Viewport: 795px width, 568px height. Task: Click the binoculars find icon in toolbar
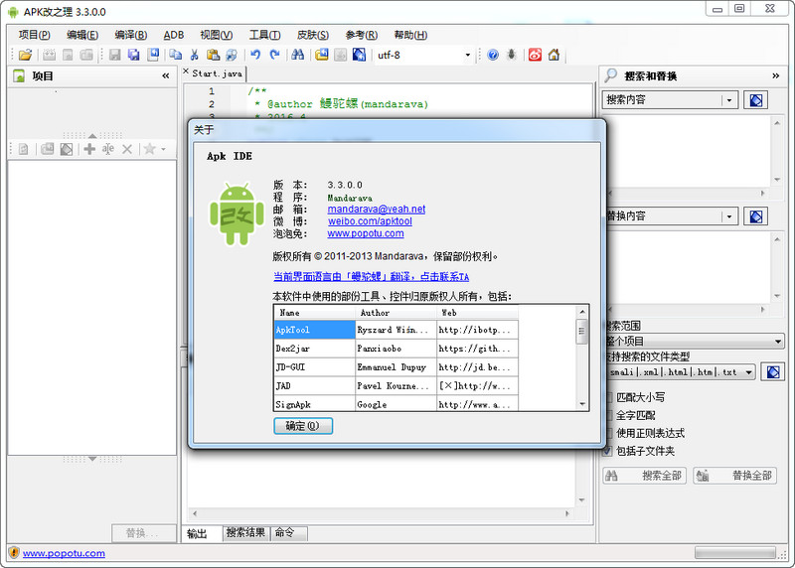[x=297, y=55]
